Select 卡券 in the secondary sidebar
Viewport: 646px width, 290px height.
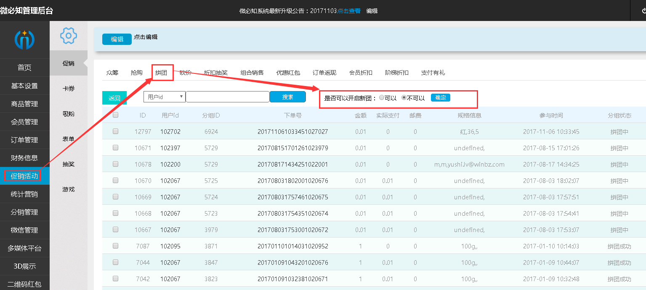(69, 89)
